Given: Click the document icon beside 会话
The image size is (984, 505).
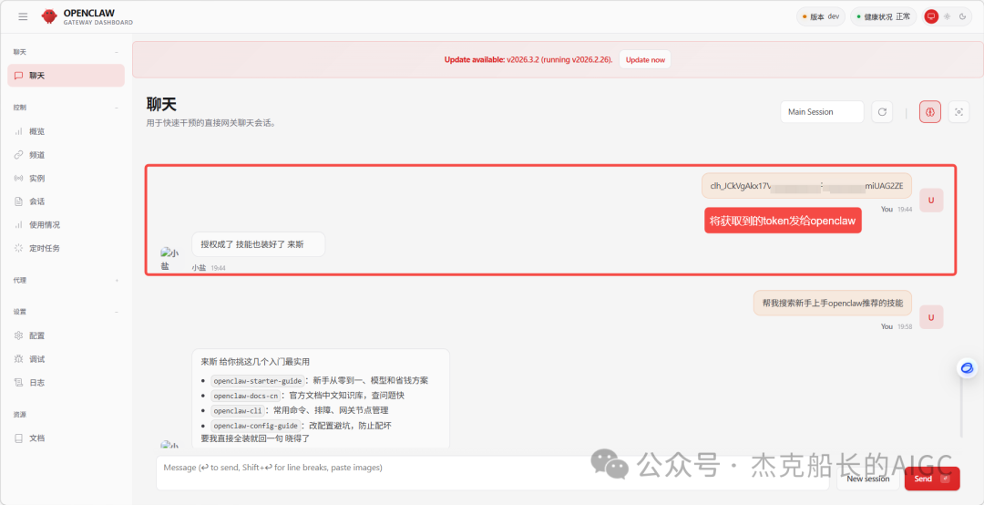Looking at the screenshot, I should (19, 201).
